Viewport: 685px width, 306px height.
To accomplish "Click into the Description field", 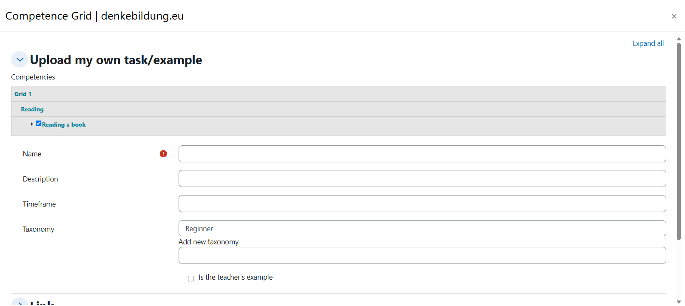I will click(422, 178).
